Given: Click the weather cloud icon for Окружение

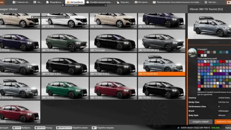Looking at the screenshot, I should pyautogui.click(x=118, y=2).
